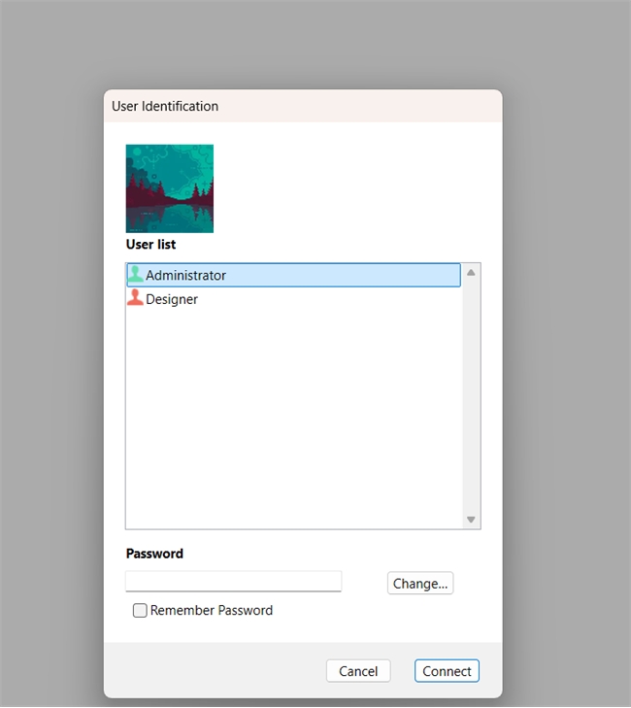Select the Administrator entry in user list

point(293,275)
